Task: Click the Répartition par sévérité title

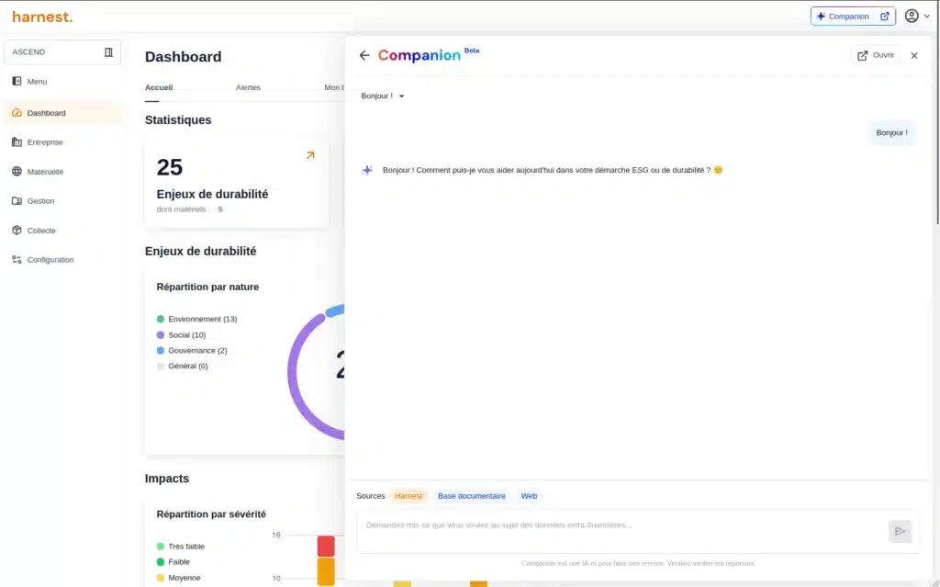Action: 211,514
